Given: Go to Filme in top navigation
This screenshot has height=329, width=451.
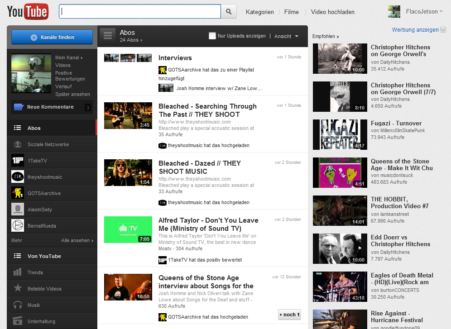Looking at the screenshot, I should click(x=291, y=12).
